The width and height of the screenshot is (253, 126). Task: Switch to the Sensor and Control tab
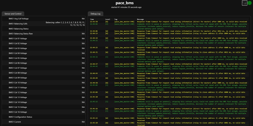(13, 14)
